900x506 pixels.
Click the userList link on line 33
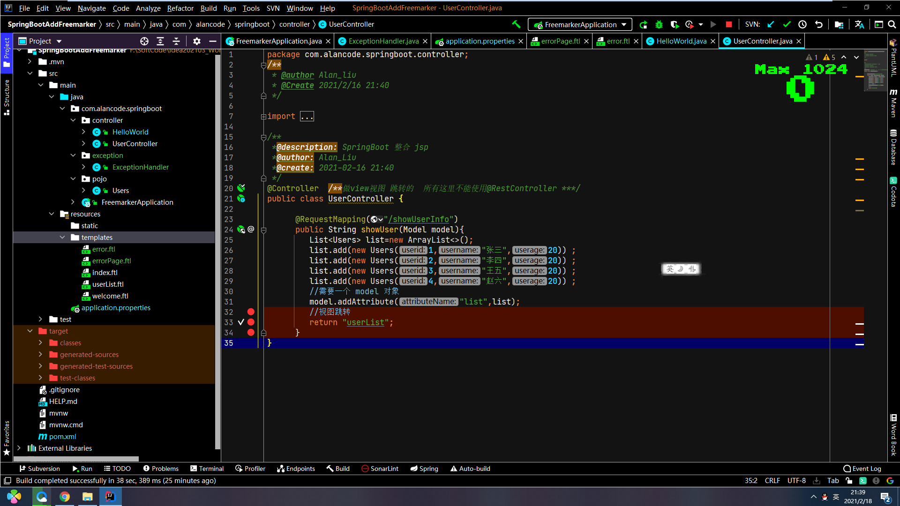click(365, 322)
